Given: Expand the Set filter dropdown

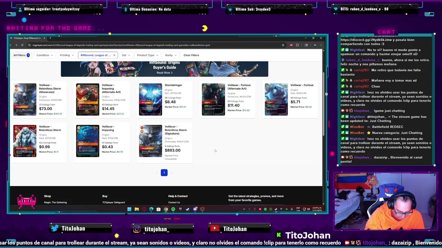Looking at the screenshot, I should pos(126,55).
